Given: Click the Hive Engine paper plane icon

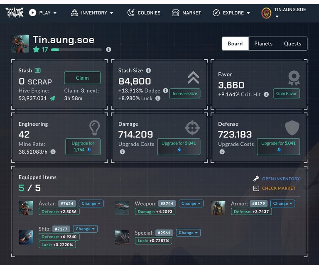Looking at the screenshot, I should click(x=52, y=98).
